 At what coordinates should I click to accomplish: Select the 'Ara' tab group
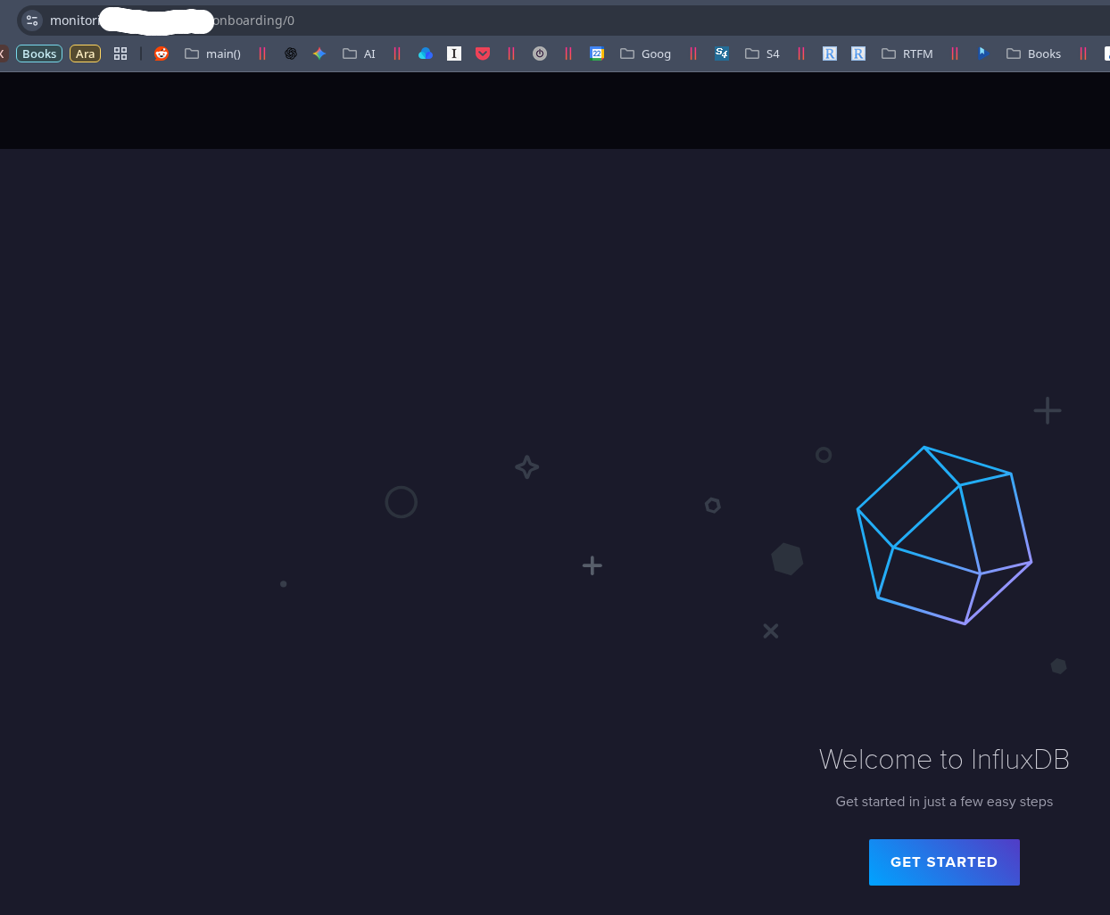click(85, 54)
